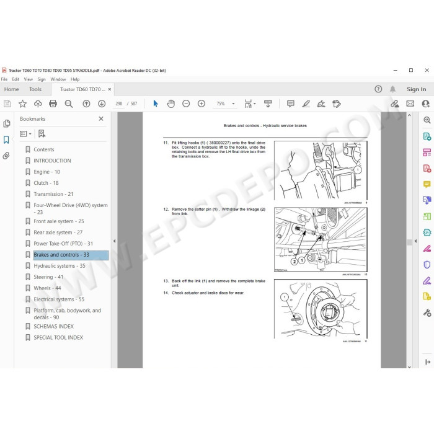Collapse the left navigation pane arrow
The width and height of the screenshot is (434, 434).
(114, 241)
